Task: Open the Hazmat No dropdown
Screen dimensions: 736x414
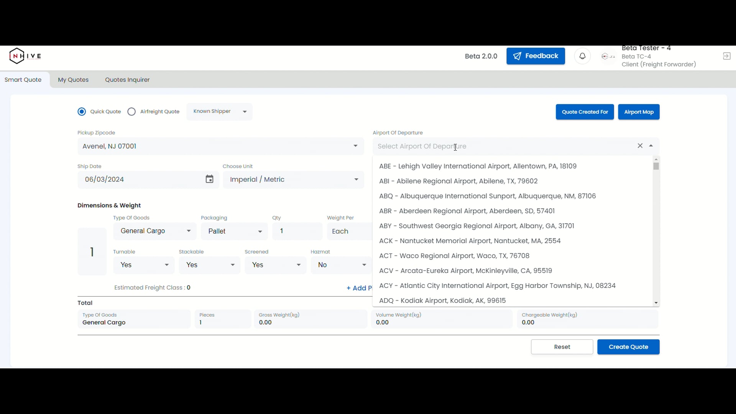Action: coord(340,265)
